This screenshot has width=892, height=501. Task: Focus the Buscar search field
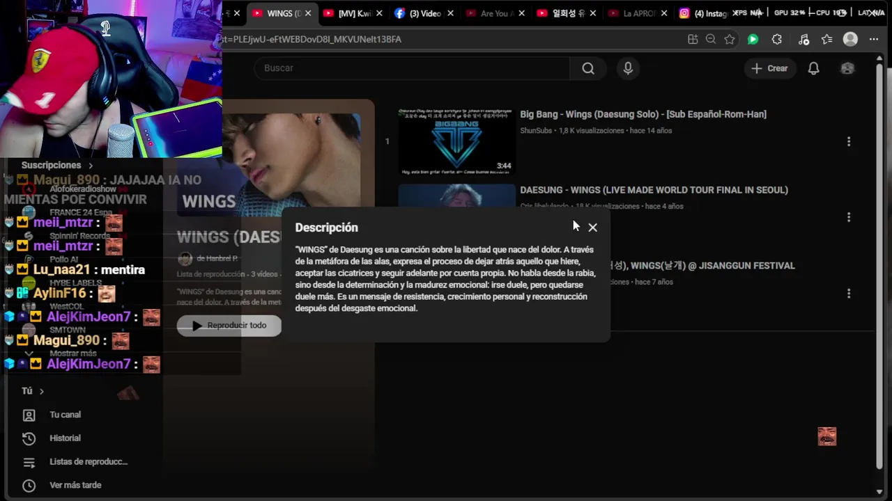click(x=413, y=68)
